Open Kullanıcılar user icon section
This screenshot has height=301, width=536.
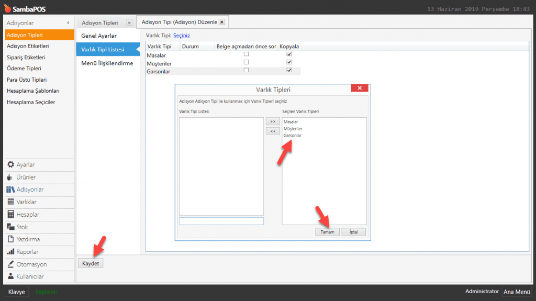coord(10,276)
